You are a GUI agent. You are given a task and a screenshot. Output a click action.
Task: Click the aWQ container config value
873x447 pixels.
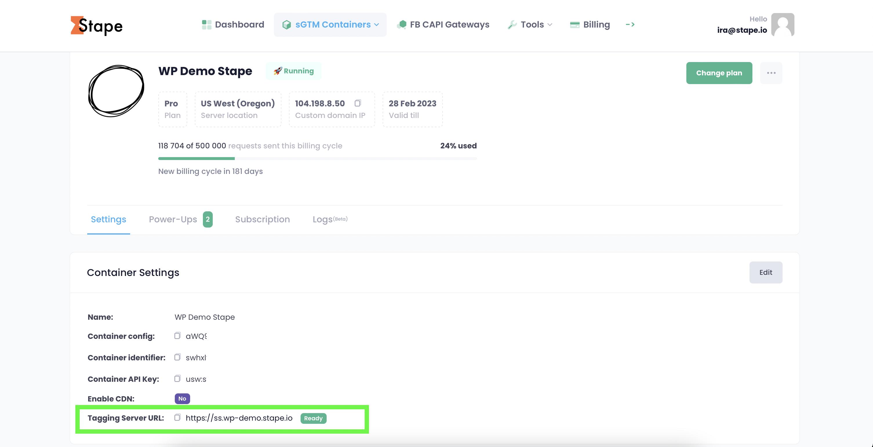(196, 336)
